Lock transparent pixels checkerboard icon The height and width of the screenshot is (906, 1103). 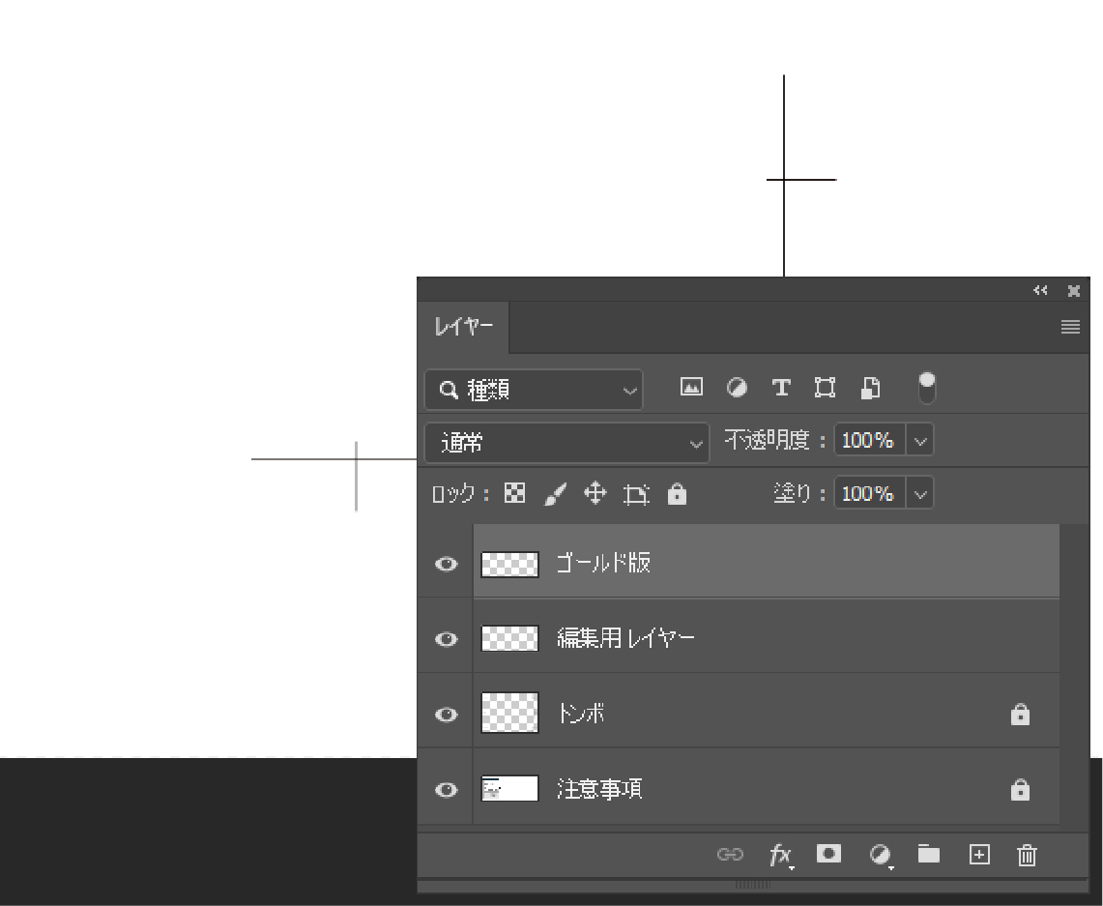(515, 493)
